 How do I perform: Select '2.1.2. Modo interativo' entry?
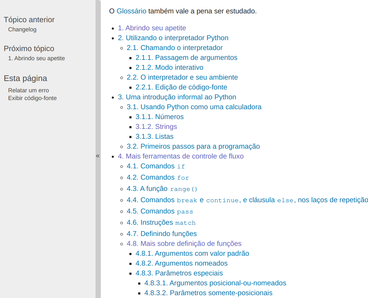click(x=169, y=67)
